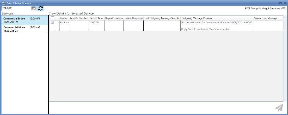The image size is (288, 115).
Task: Click the Report Time column header
Action: (x=96, y=18)
